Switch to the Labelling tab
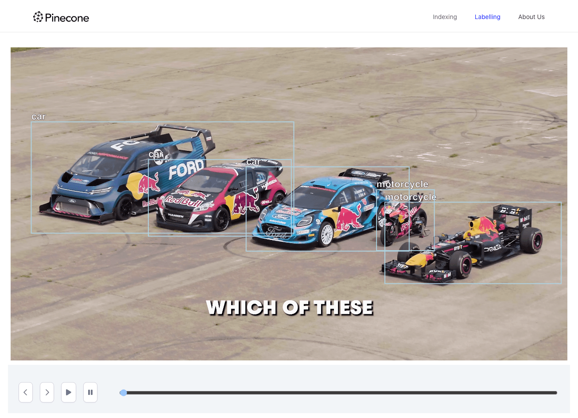This screenshot has height=418, width=578. [x=487, y=17]
